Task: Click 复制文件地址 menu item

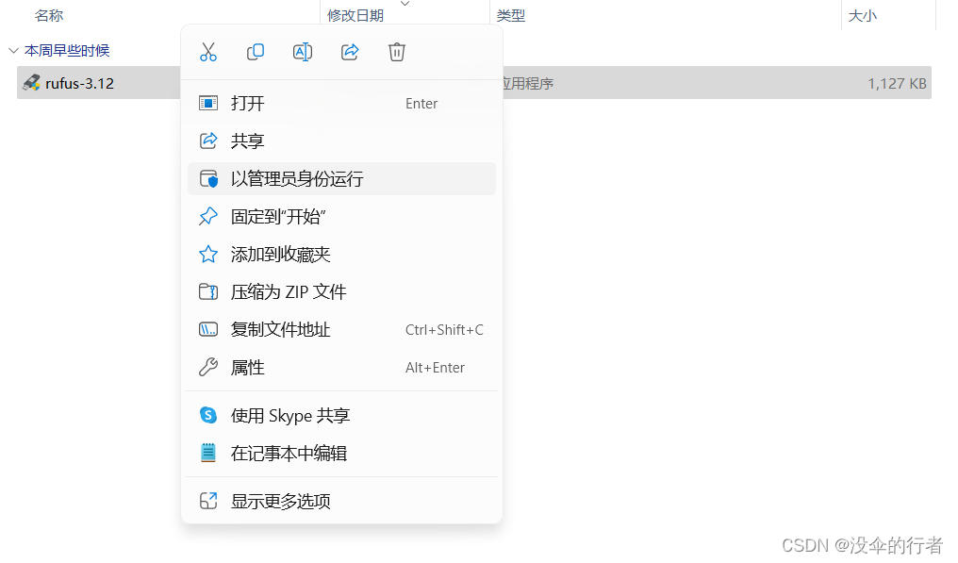Action: pos(341,329)
